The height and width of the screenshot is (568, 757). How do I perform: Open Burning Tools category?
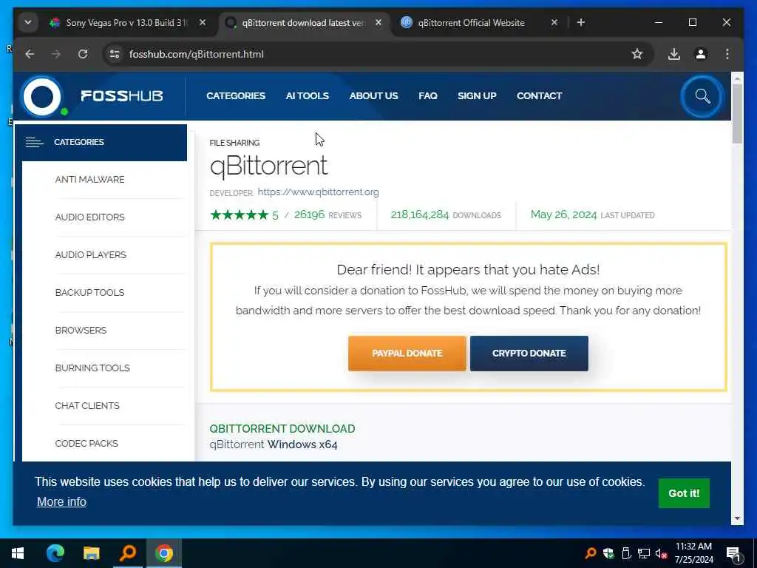(92, 368)
